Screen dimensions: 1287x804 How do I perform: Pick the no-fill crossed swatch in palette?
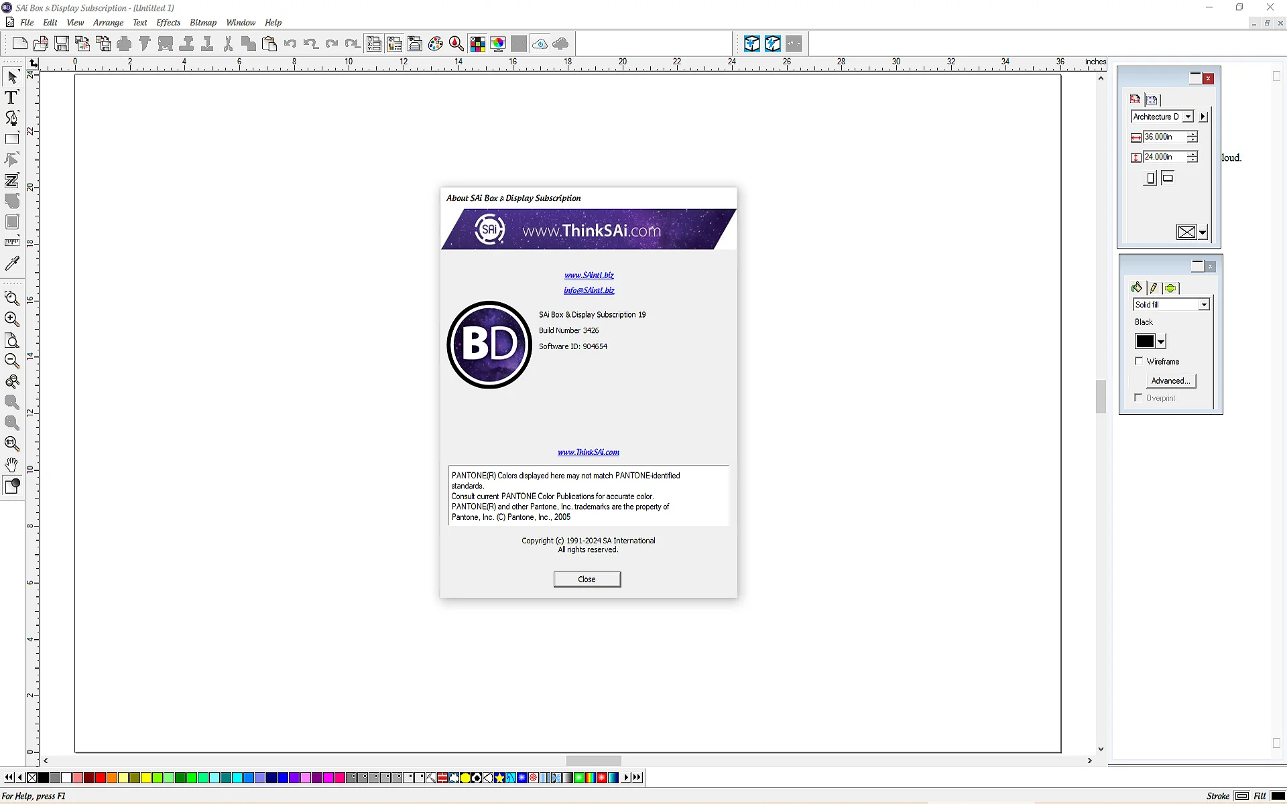(x=32, y=778)
